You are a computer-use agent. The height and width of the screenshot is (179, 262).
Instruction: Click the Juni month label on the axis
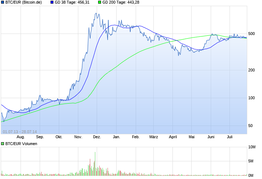tap(211, 137)
